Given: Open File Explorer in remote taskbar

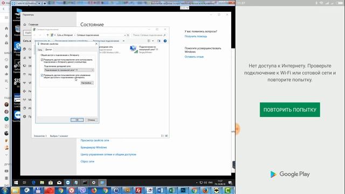Looking at the screenshot, I should 42,183.
